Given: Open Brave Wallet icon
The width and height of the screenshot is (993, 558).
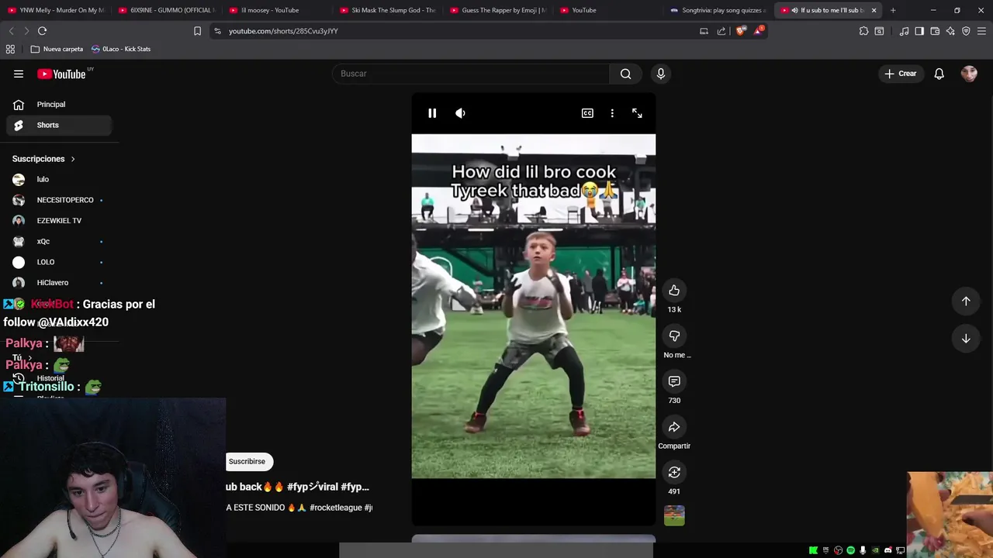Looking at the screenshot, I should 935,31.
